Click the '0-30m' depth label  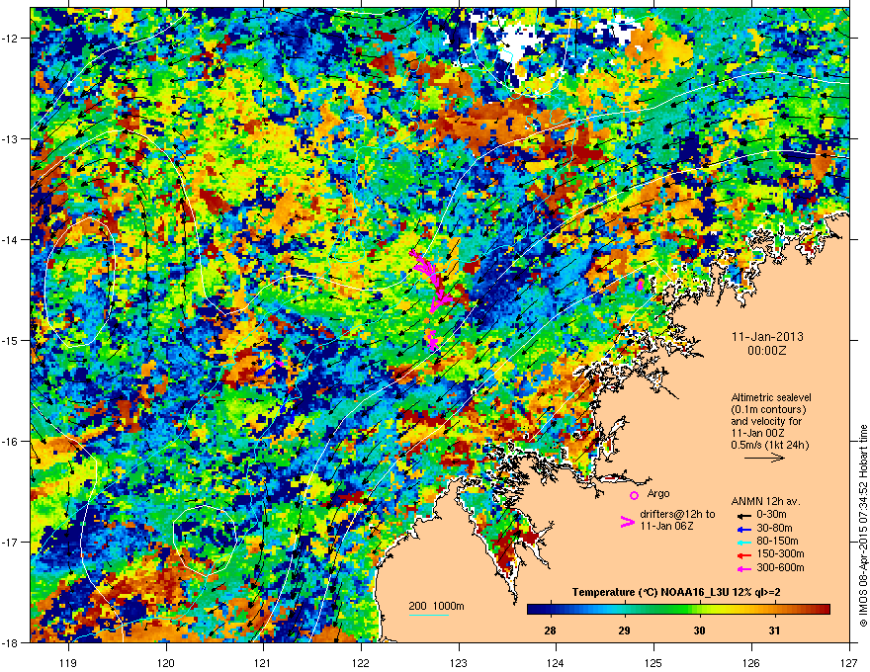point(771,515)
